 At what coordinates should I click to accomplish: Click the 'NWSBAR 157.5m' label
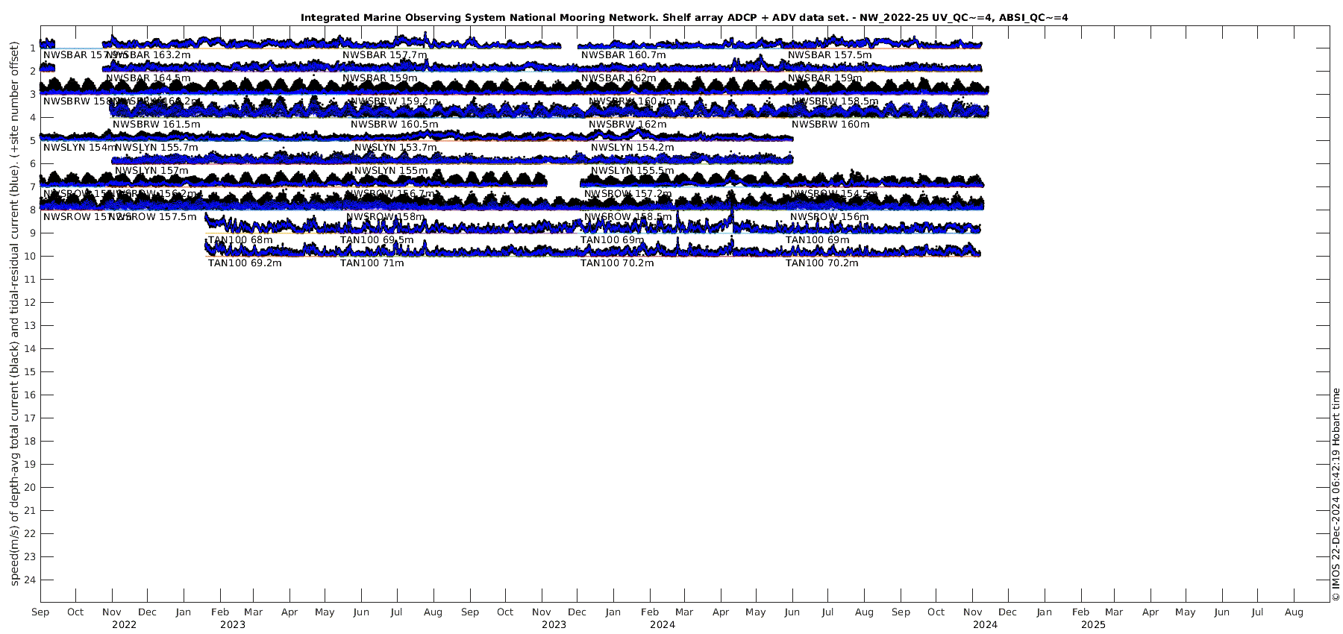(830, 55)
